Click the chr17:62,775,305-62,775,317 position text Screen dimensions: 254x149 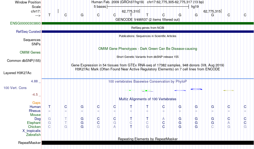pos(175,2)
